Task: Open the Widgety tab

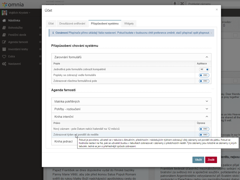Action: (129, 23)
